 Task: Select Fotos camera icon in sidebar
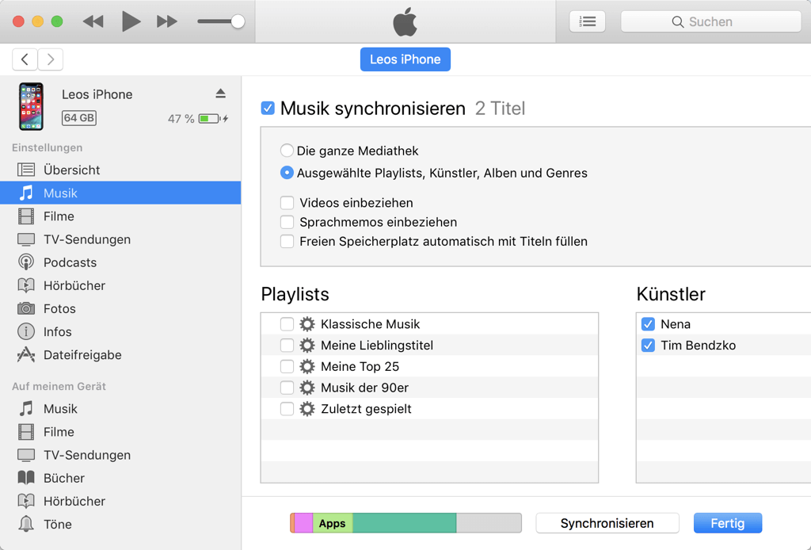pyautogui.click(x=26, y=309)
